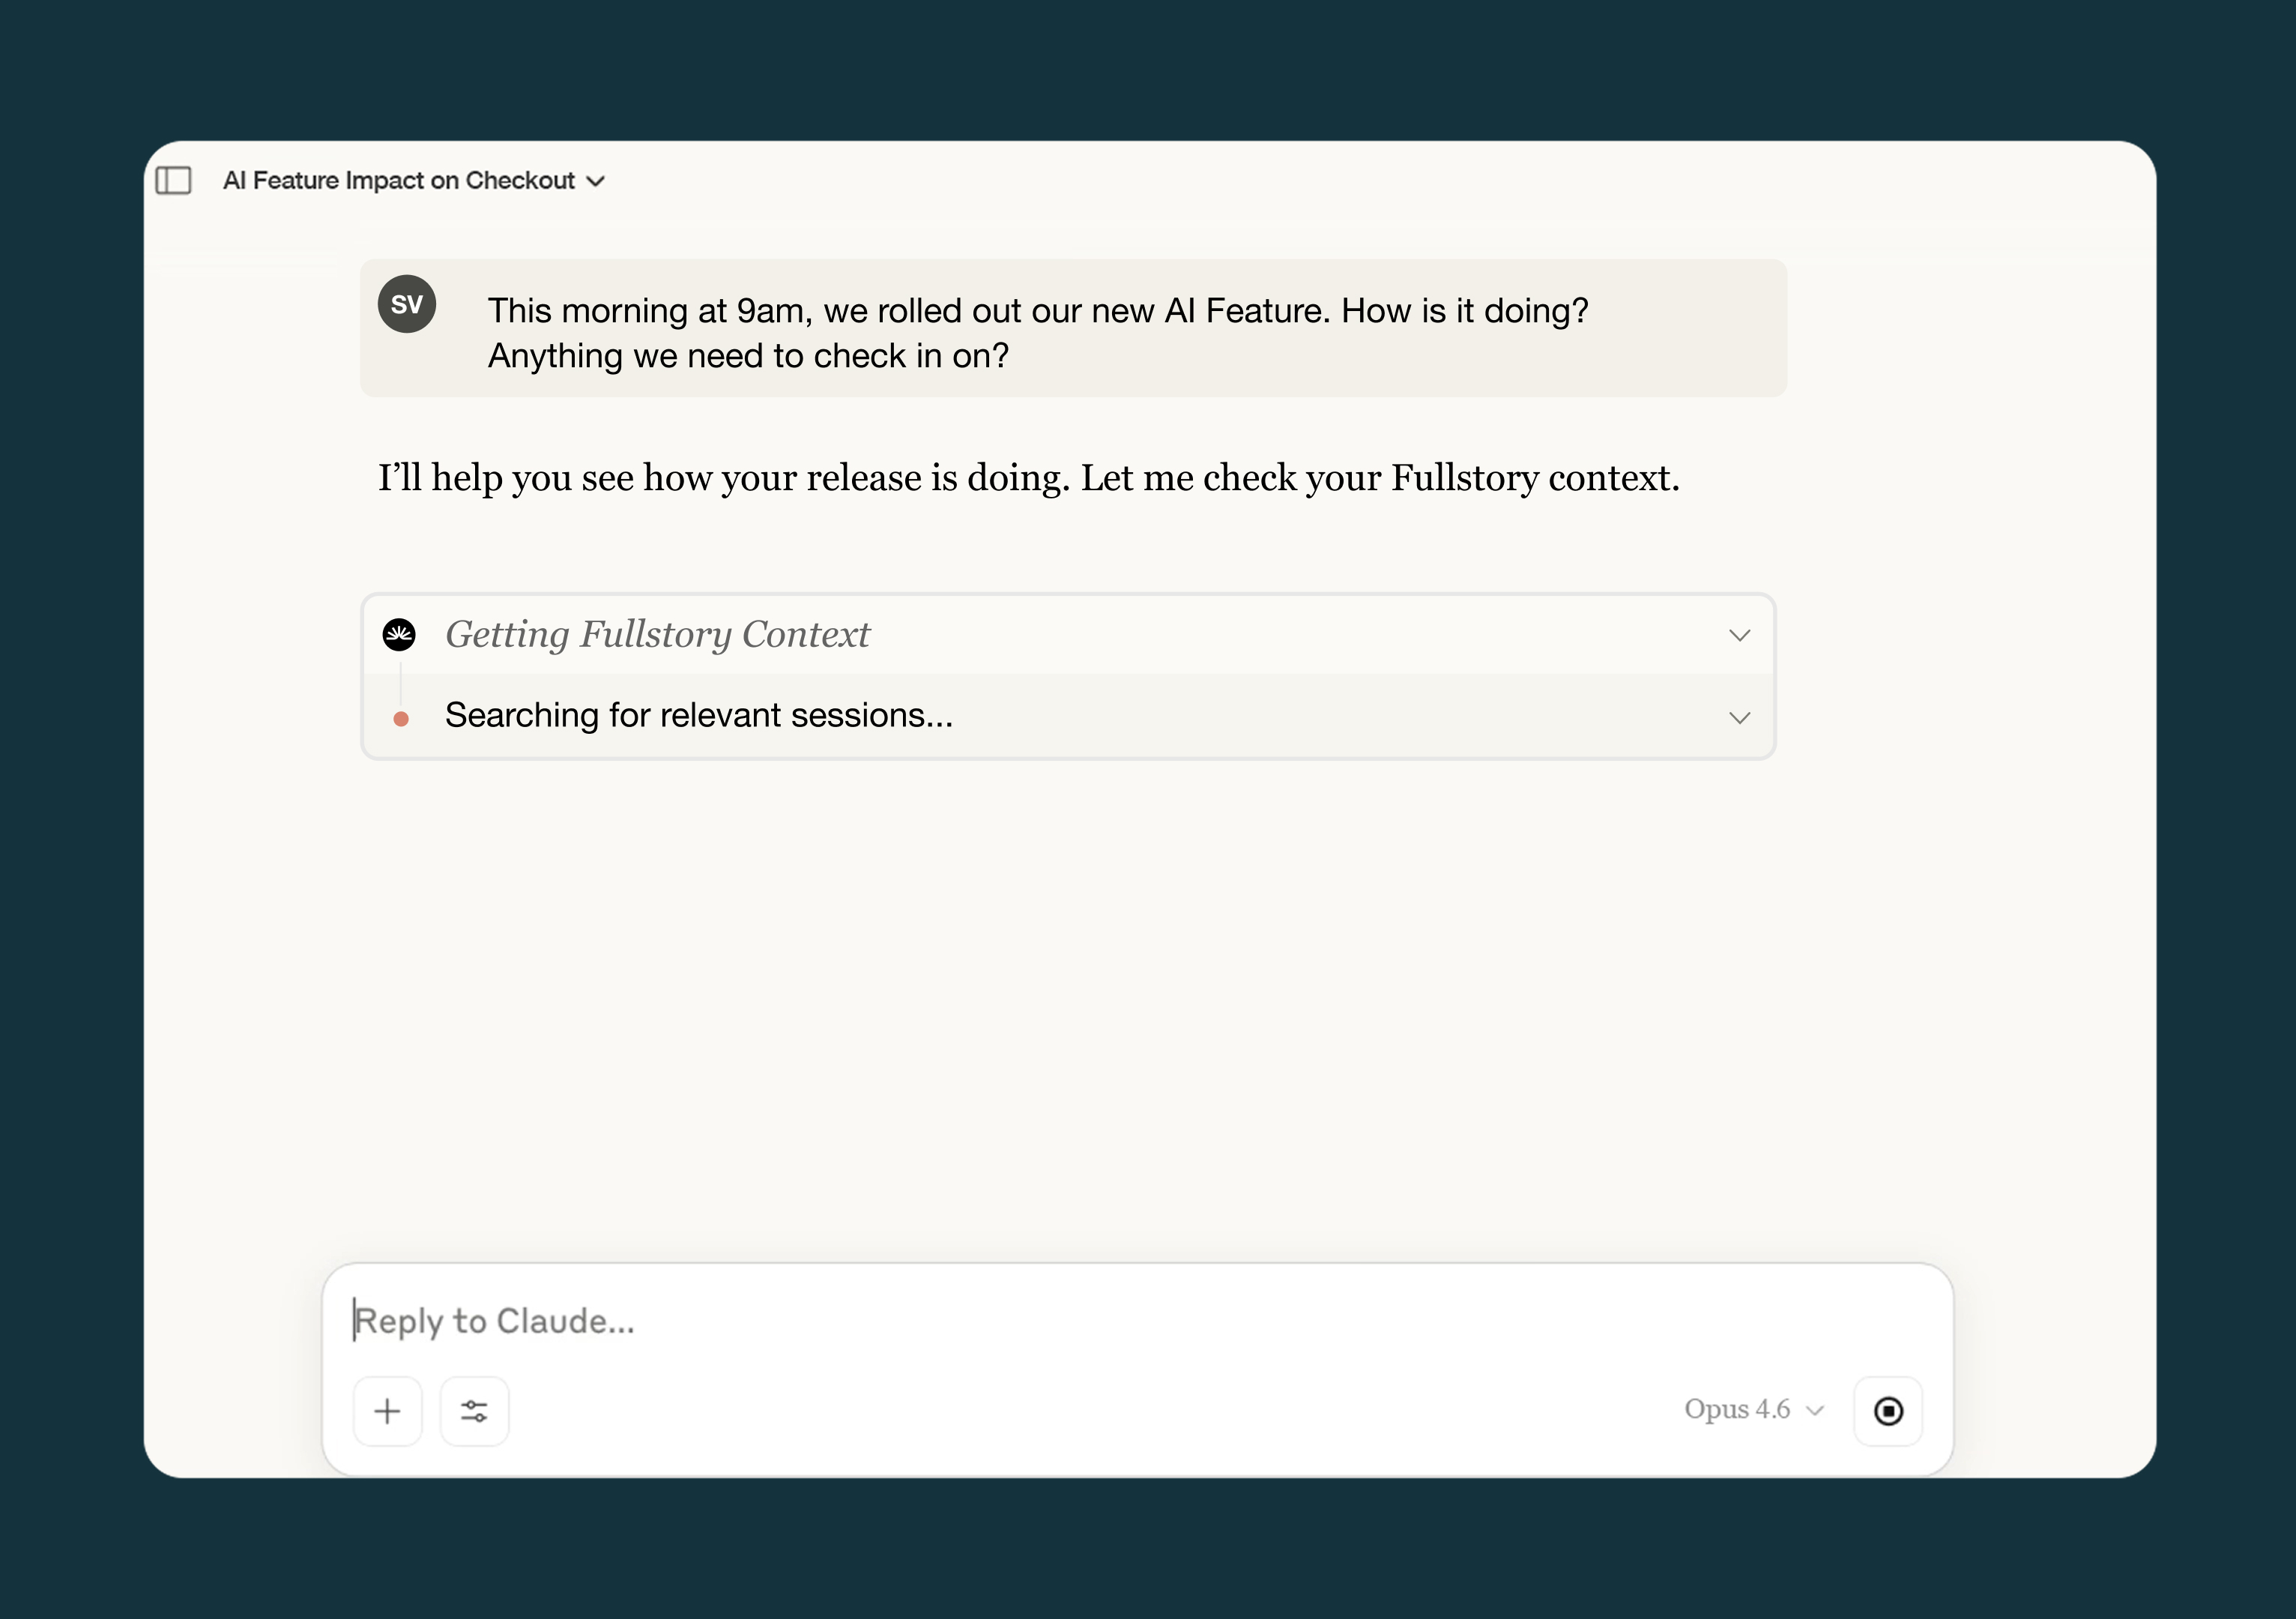
Task: Open the chevron next to Opus 4.6
Action: pos(1815,1410)
